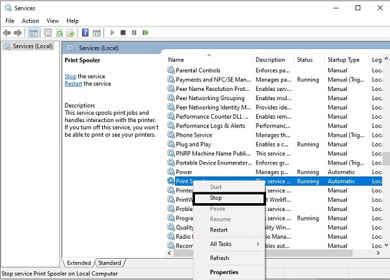The image size is (390, 280).
Task: Click the Pause Service toolbar icon
Action: [134, 33]
